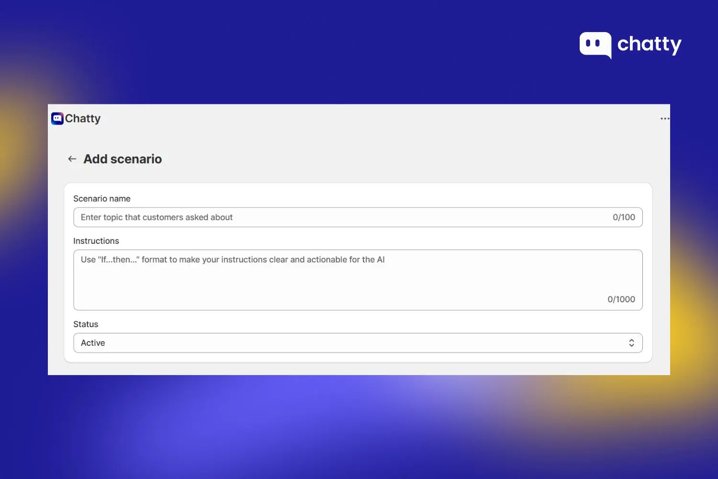Click the Instructions field label

tap(96, 241)
